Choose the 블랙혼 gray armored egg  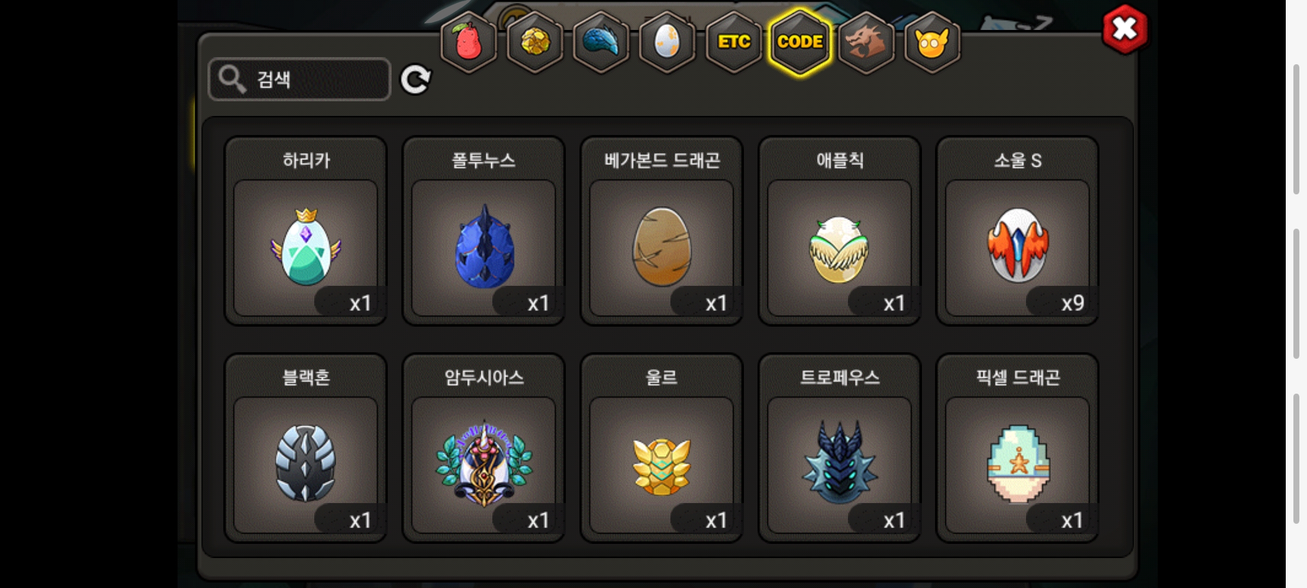pyautogui.click(x=306, y=448)
